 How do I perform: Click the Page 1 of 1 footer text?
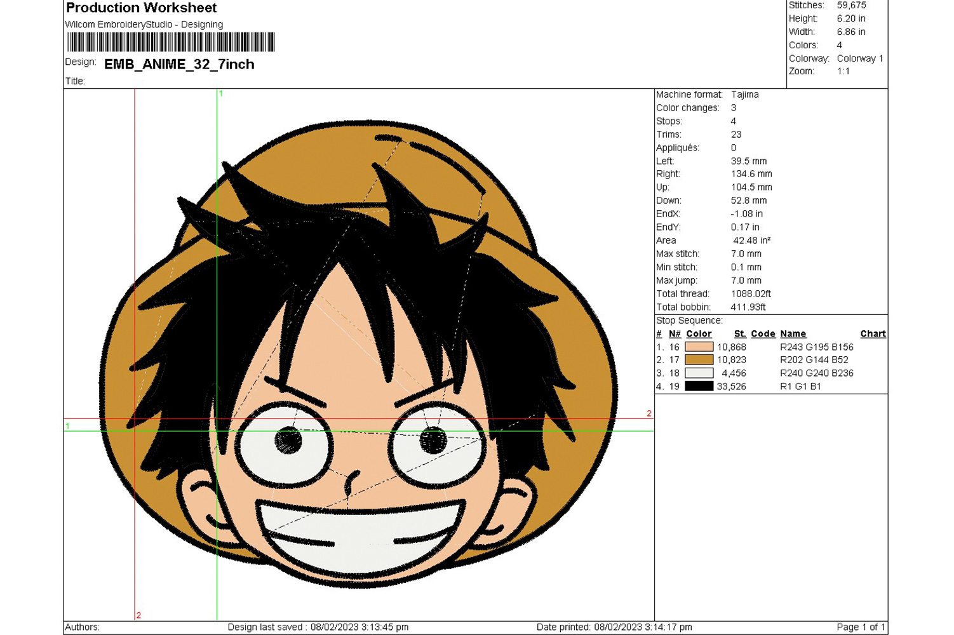tap(860, 627)
